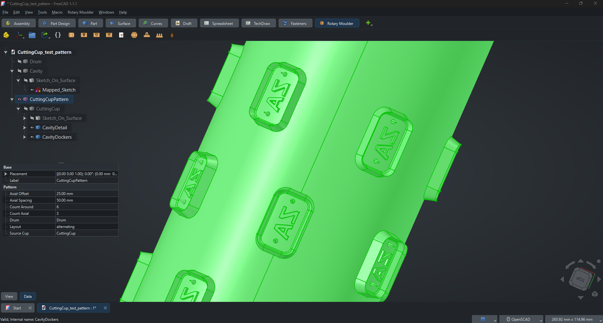Screen dimensions: 603x323
Task: Click the drum cylinder icon in the toolbar
Action: click(x=71, y=35)
